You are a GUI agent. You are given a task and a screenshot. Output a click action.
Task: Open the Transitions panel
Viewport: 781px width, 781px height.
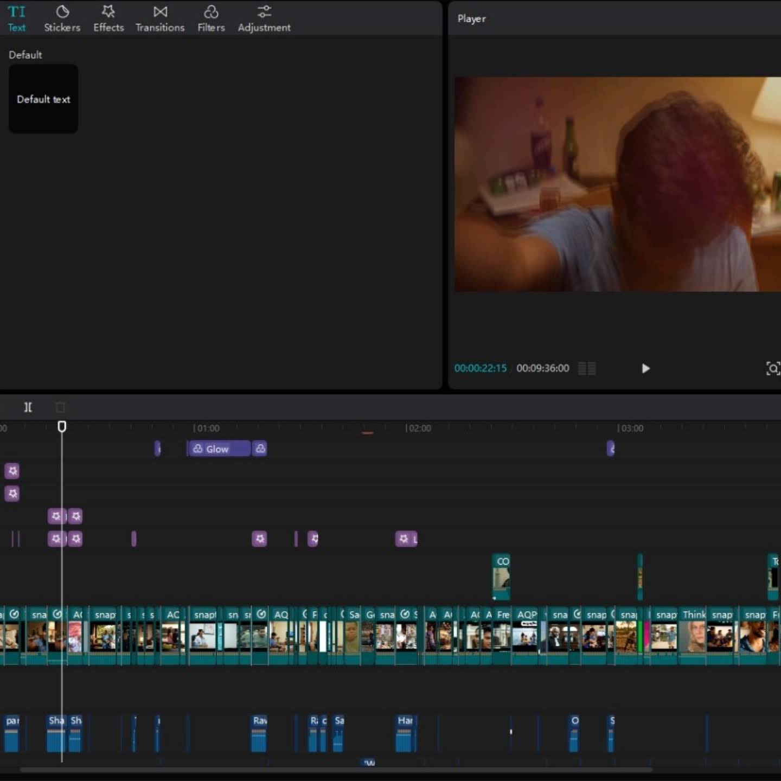pyautogui.click(x=160, y=19)
